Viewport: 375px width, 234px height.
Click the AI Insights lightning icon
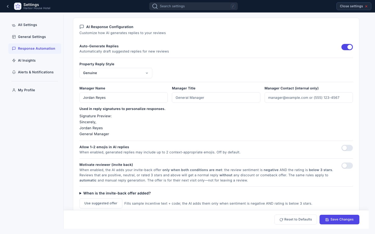[x=14, y=61]
